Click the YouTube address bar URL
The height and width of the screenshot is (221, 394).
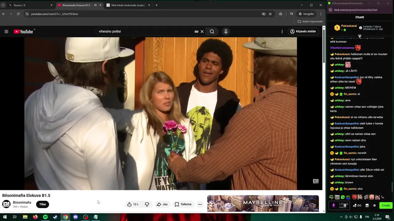pyautogui.click(x=54, y=14)
